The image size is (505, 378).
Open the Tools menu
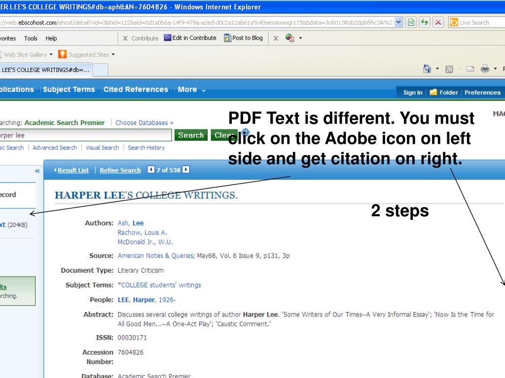tap(31, 38)
